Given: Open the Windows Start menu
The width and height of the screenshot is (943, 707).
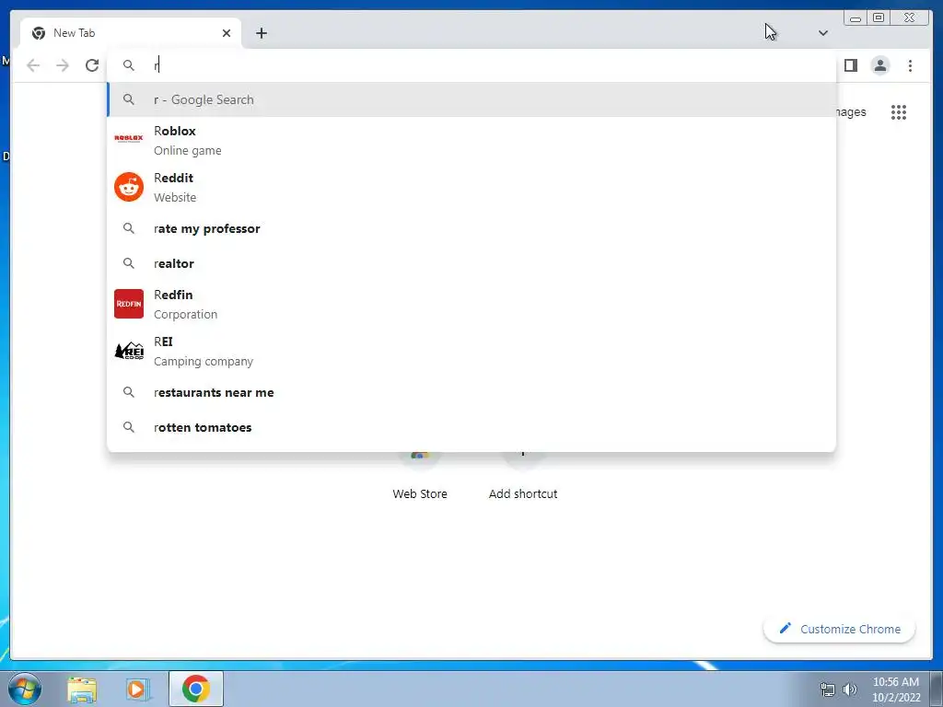Looking at the screenshot, I should point(25,689).
